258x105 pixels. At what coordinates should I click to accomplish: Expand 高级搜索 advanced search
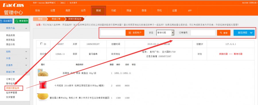tap(244, 33)
